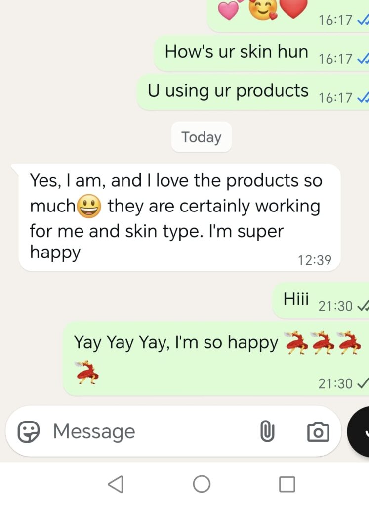Image resolution: width=369 pixels, height=506 pixels.
Task: Tap the 12:39 timestamp on received message
Action: tap(315, 260)
